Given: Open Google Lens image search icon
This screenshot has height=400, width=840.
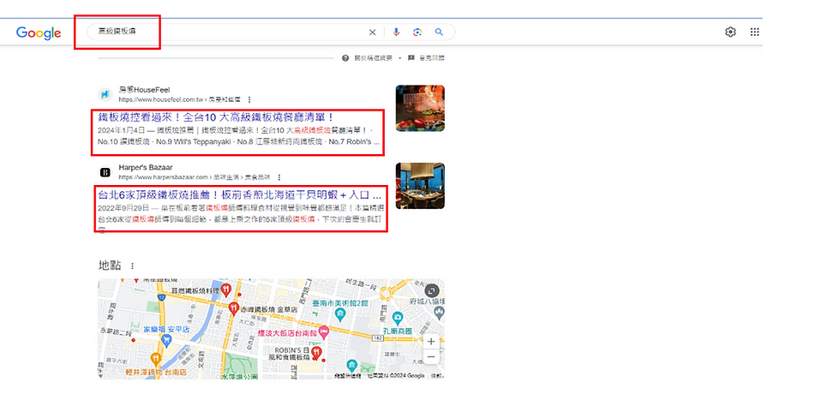Looking at the screenshot, I should (x=417, y=33).
